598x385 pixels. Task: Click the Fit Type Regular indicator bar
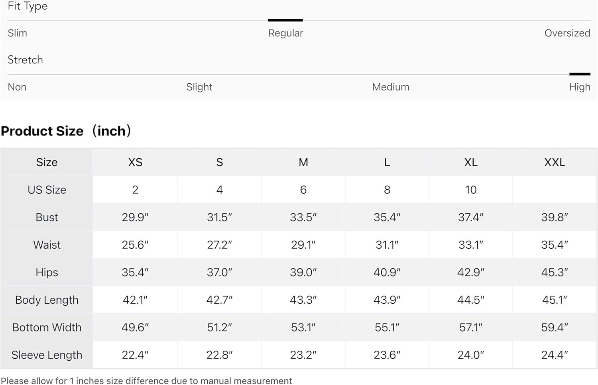(285, 20)
